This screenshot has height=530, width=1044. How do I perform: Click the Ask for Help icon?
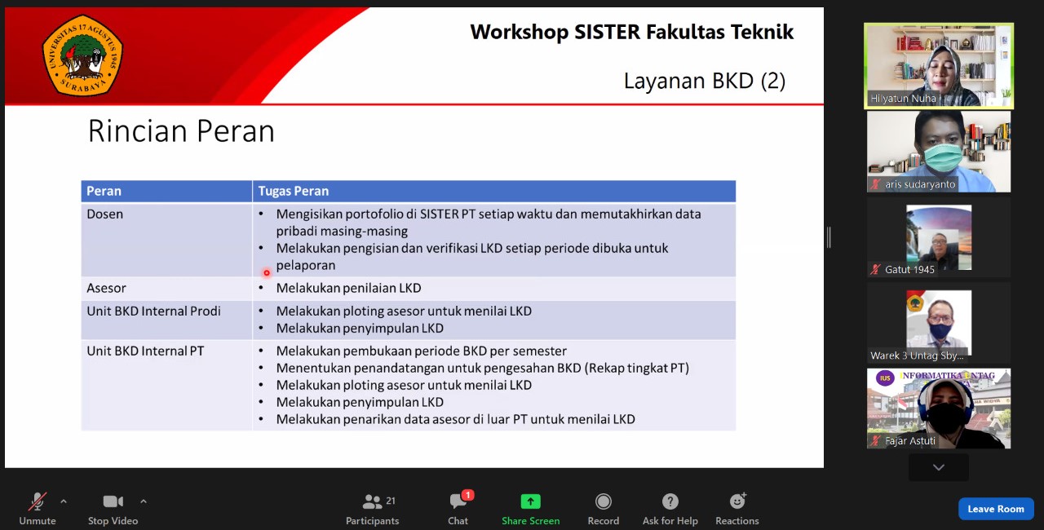click(670, 501)
